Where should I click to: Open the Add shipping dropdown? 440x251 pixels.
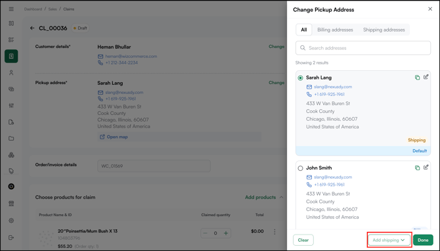389,240
